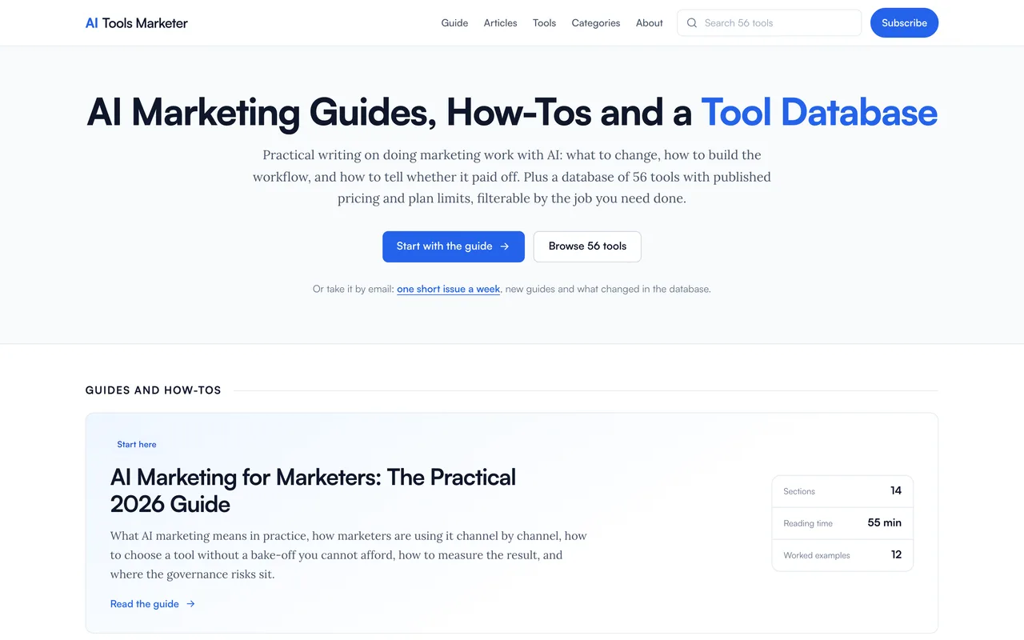Focus the Search 56 tools field
This screenshot has width=1024, height=640.
(x=769, y=23)
